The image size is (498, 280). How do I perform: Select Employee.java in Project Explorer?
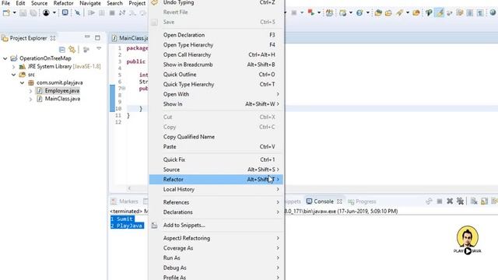tap(62, 91)
